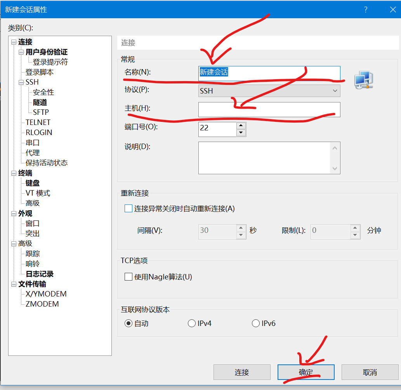401x390 pixels.
Task: Click the session network computers icon
Action: click(x=363, y=80)
